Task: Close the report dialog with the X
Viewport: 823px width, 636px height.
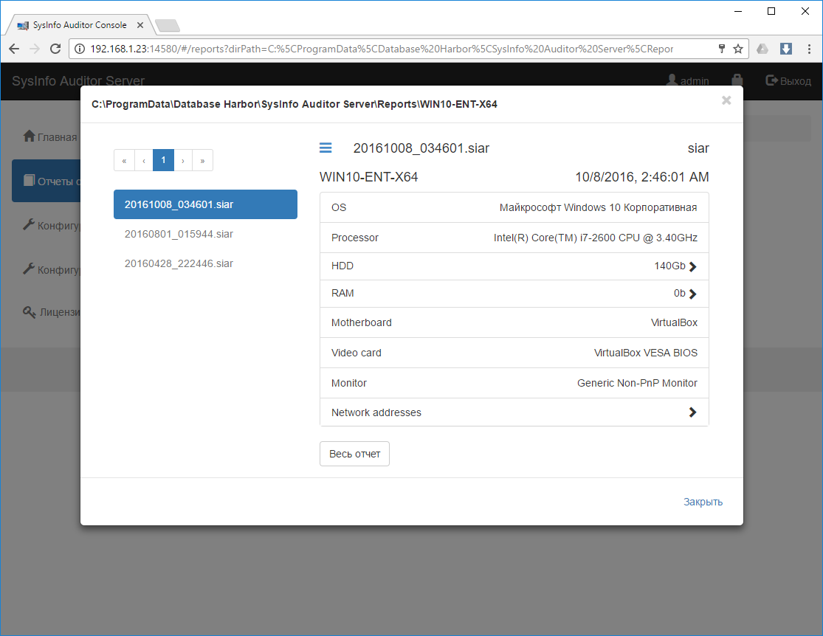Action: click(726, 100)
